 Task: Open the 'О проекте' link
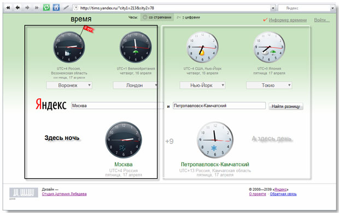(x=258, y=194)
